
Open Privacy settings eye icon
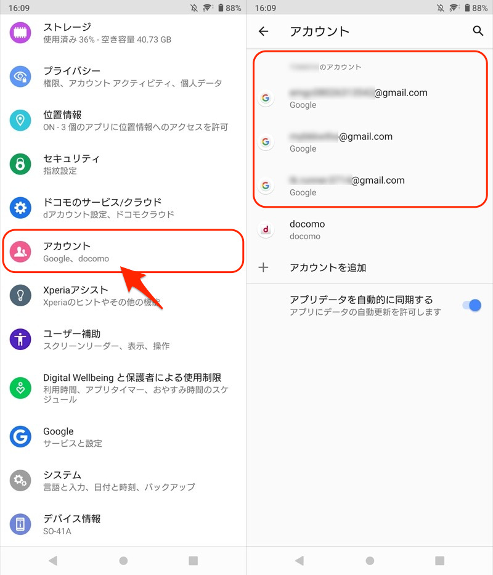click(x=20, y=76)
